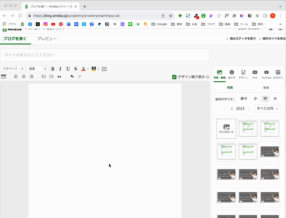Viewport: 286px width, 218px height.
Task: Toggle underline formatting
Action: point(68,69)
